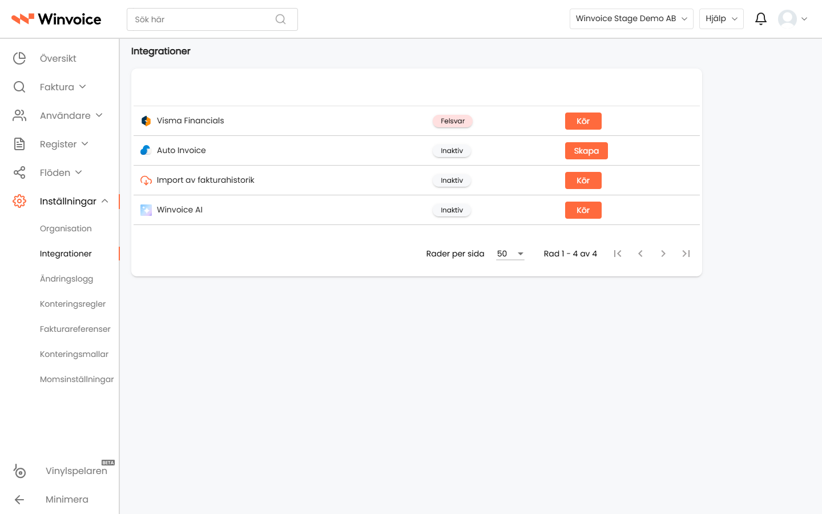This screenshot has height=514, width=822.
Task: Click the Visma Financials row name
Action: click(x=191, y=121)
